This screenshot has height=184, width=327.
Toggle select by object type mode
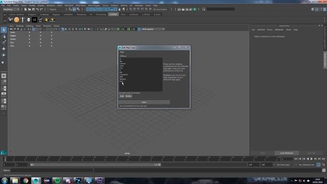pos(74,9)
